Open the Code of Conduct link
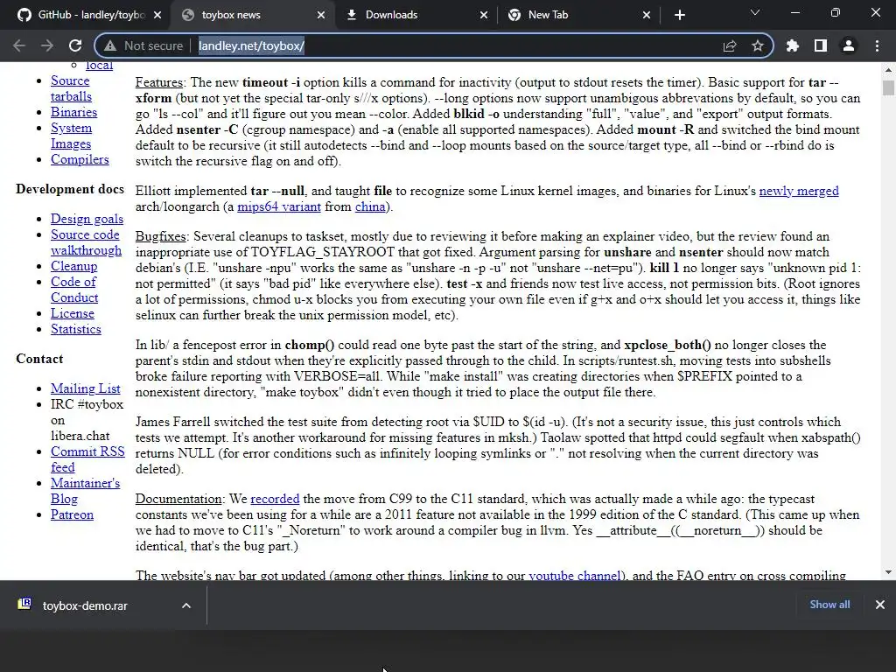Screen dimensions: 896x672 pyautogui.click(x=74, y=290)
